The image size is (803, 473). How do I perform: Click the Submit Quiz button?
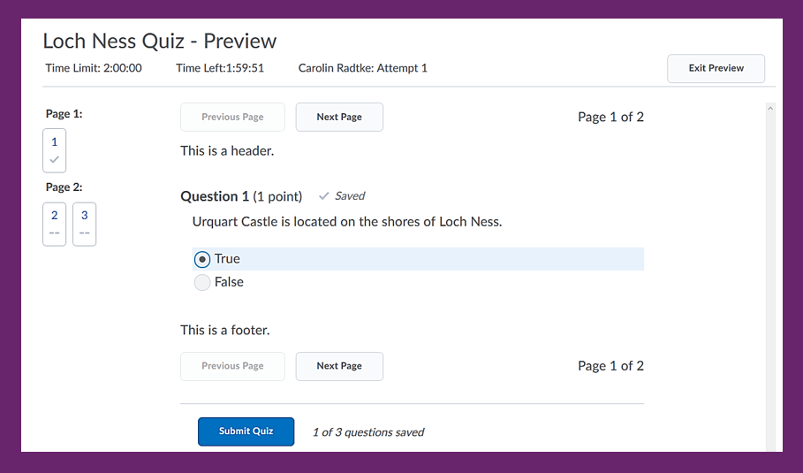246,431
